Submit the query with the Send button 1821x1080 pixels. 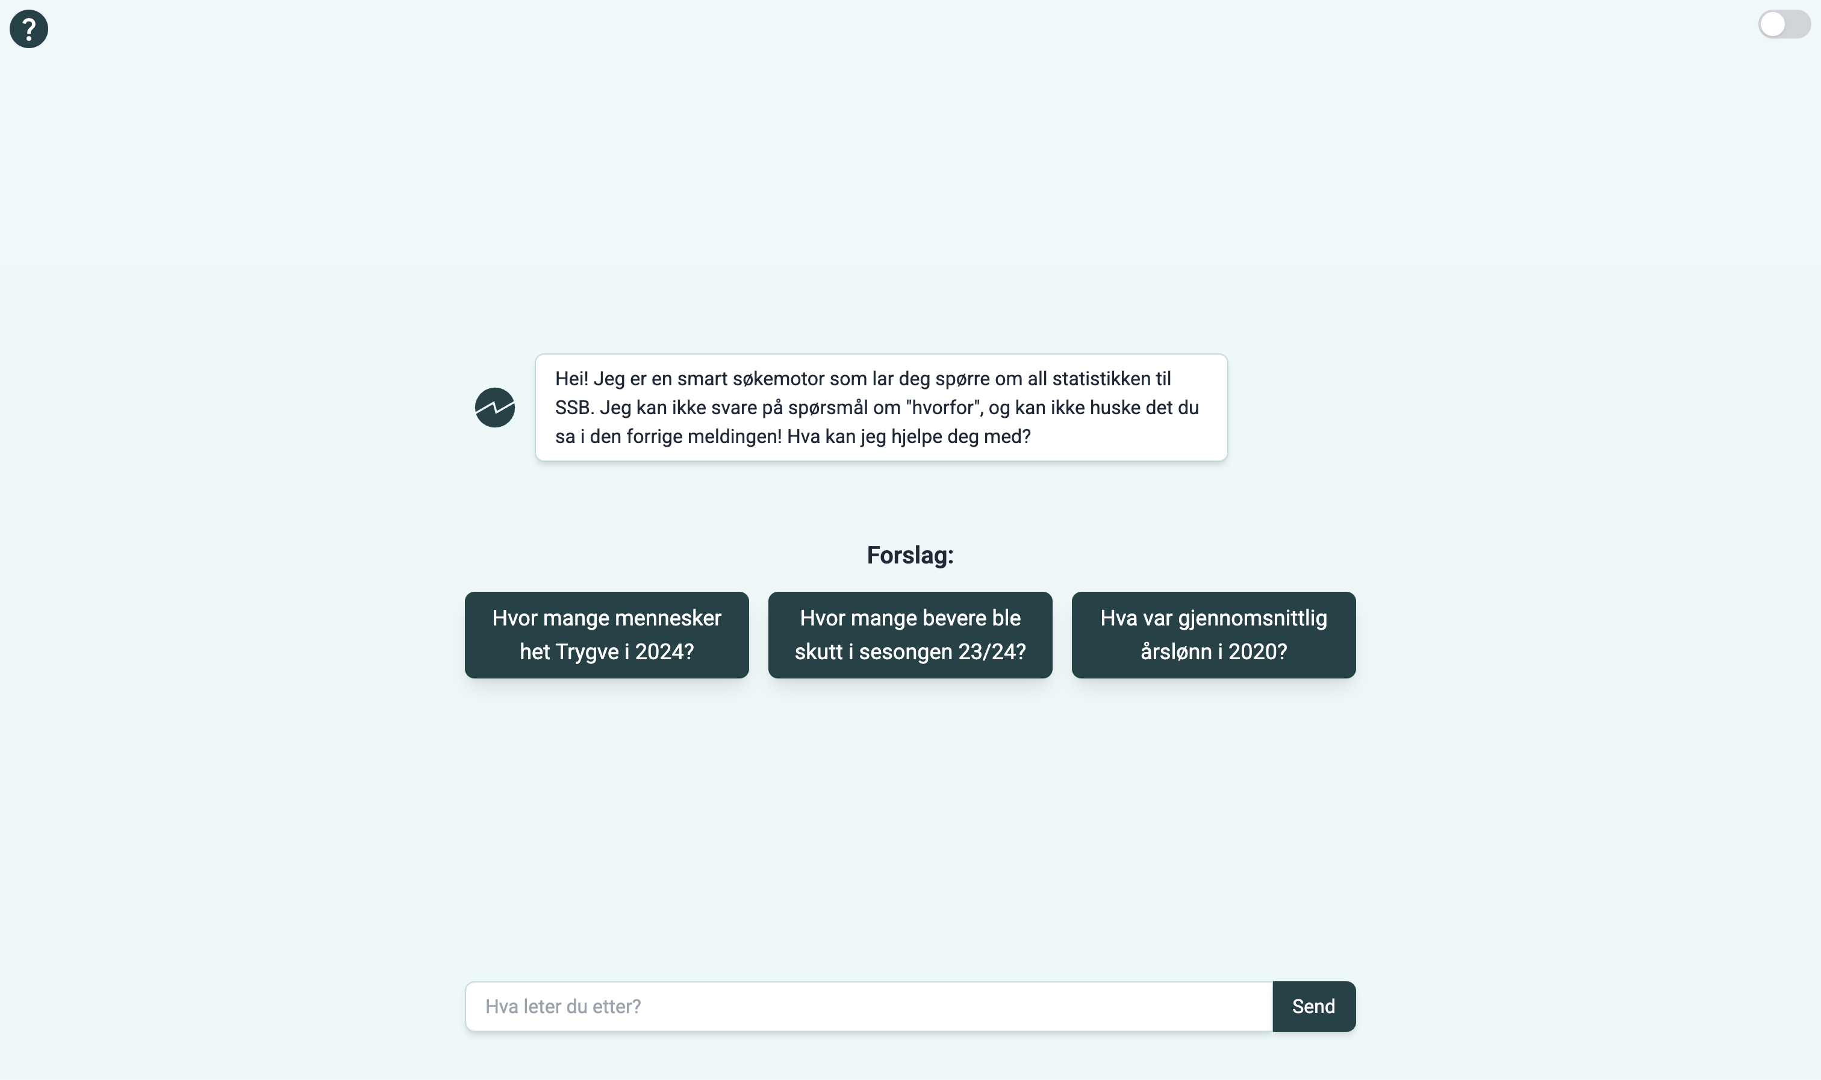coord(1313,1007)
